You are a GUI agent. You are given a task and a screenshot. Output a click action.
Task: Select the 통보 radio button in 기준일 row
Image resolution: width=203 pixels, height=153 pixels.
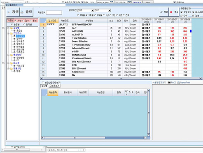(x=31, y=21)
